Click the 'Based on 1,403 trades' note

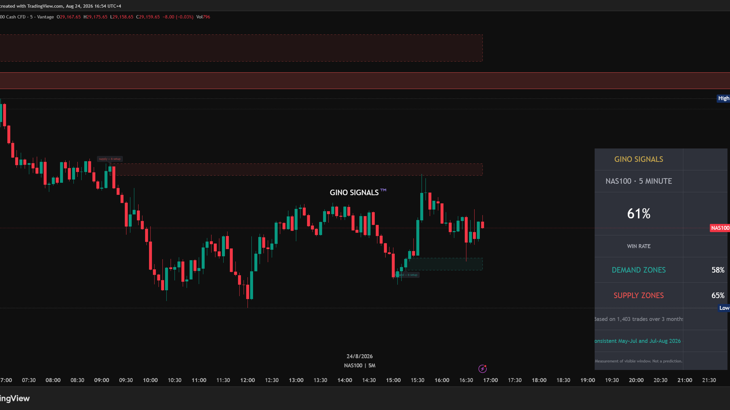(x=638, y=319)
